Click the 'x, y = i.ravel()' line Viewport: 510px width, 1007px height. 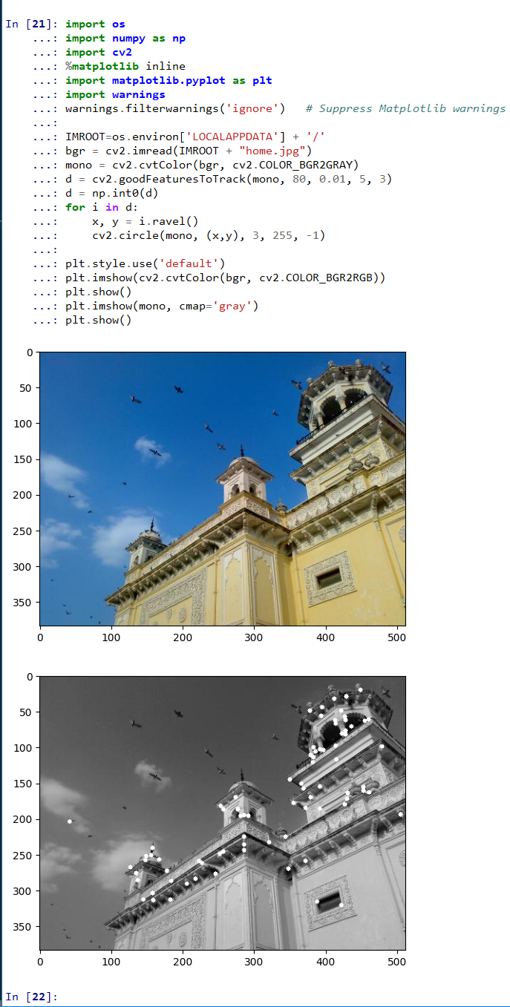click(x=146, y=221)
